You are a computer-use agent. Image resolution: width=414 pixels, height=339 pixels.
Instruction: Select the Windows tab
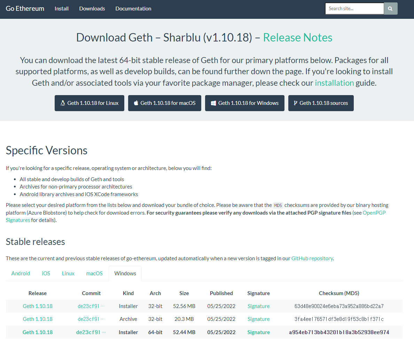(125, 273)
